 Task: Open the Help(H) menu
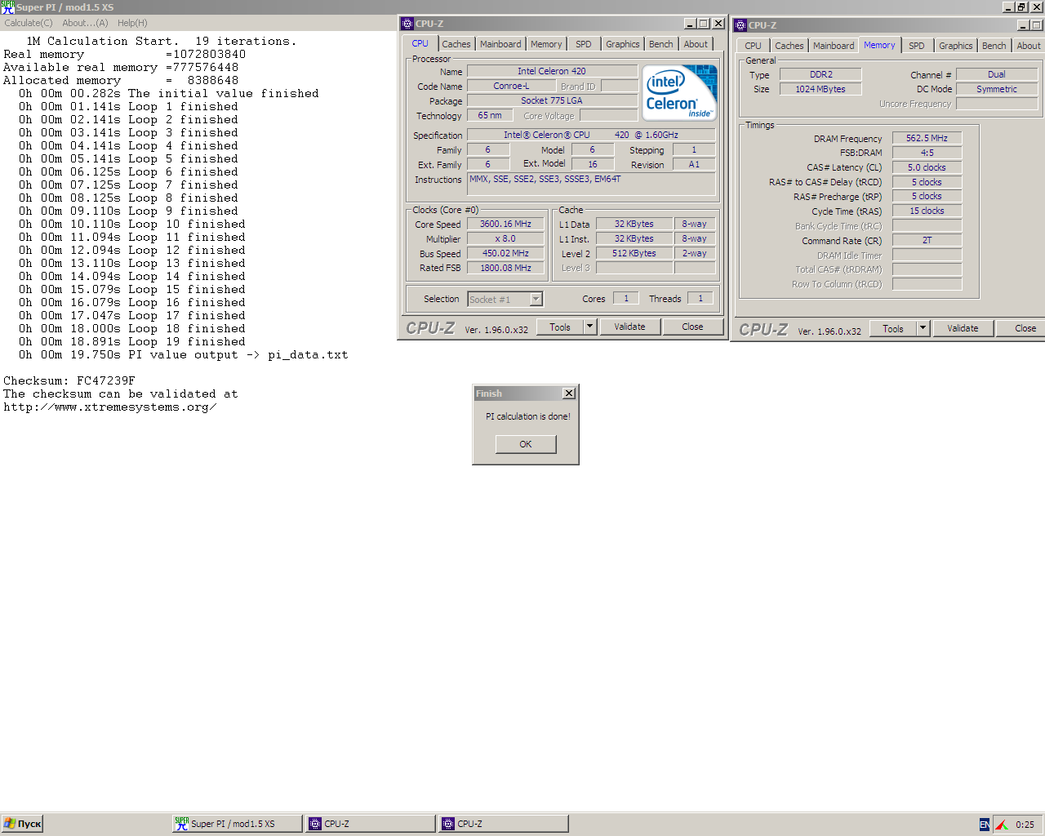click(132, 23)
